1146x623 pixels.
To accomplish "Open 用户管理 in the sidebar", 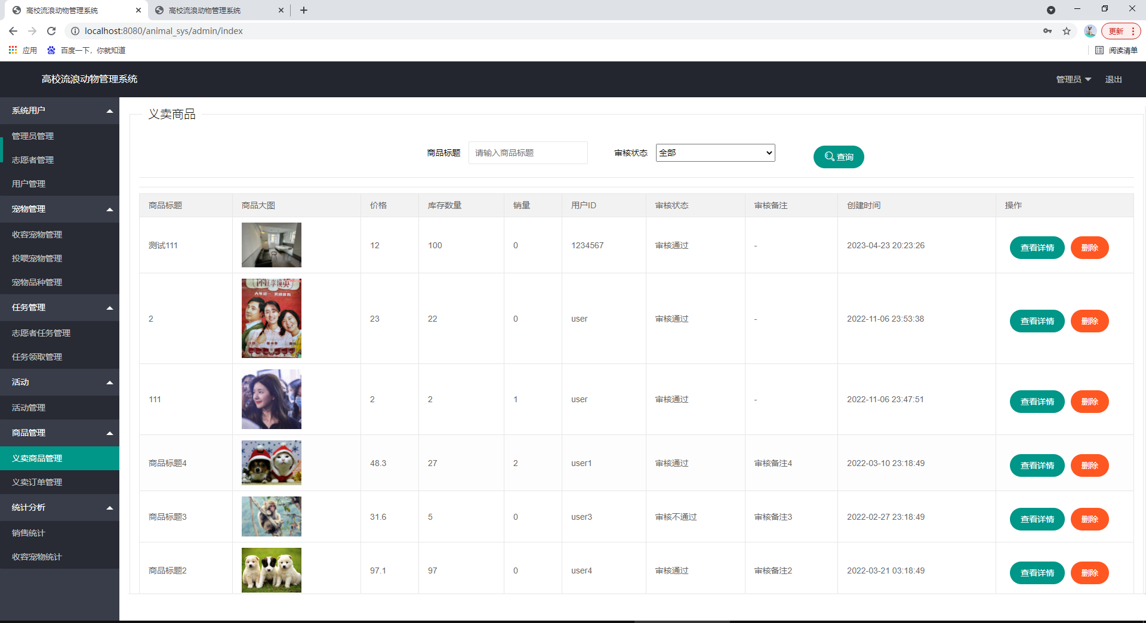I will (x=60, y=184).
